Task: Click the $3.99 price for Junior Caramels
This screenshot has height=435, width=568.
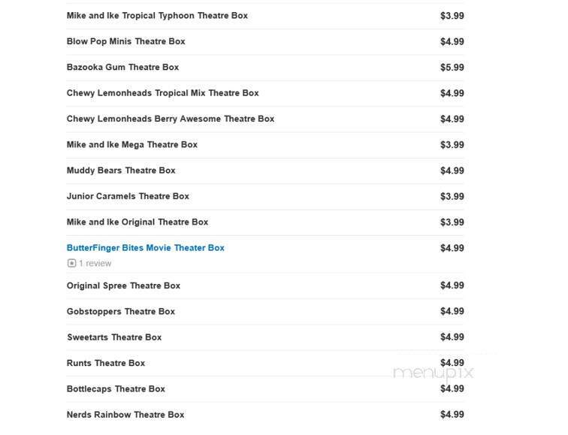Action: [452, 196]
